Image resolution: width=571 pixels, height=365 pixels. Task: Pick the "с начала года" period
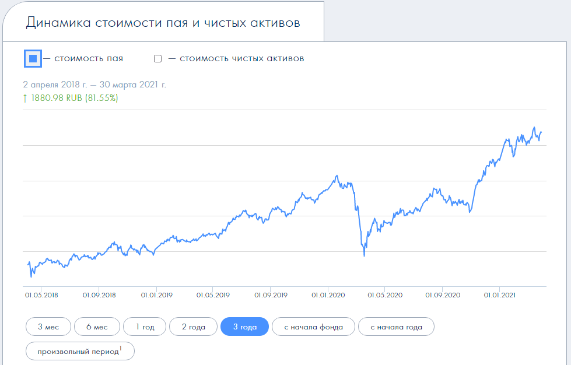(x=397, y=327)
